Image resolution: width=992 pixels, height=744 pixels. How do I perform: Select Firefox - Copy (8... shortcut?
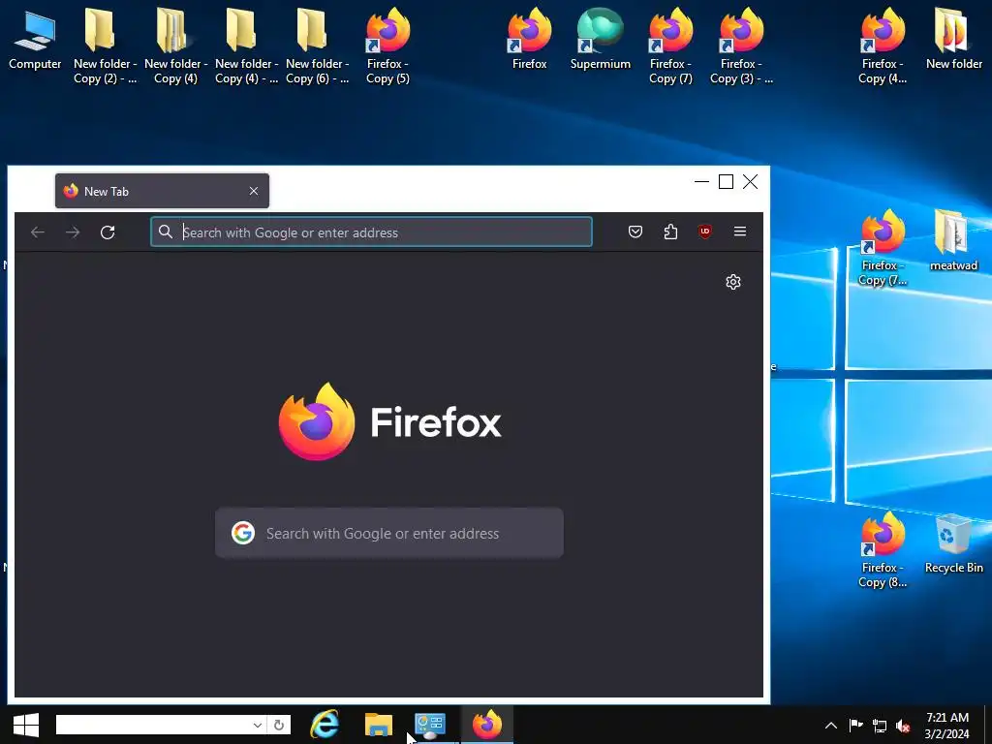click(x=883, y=550)
